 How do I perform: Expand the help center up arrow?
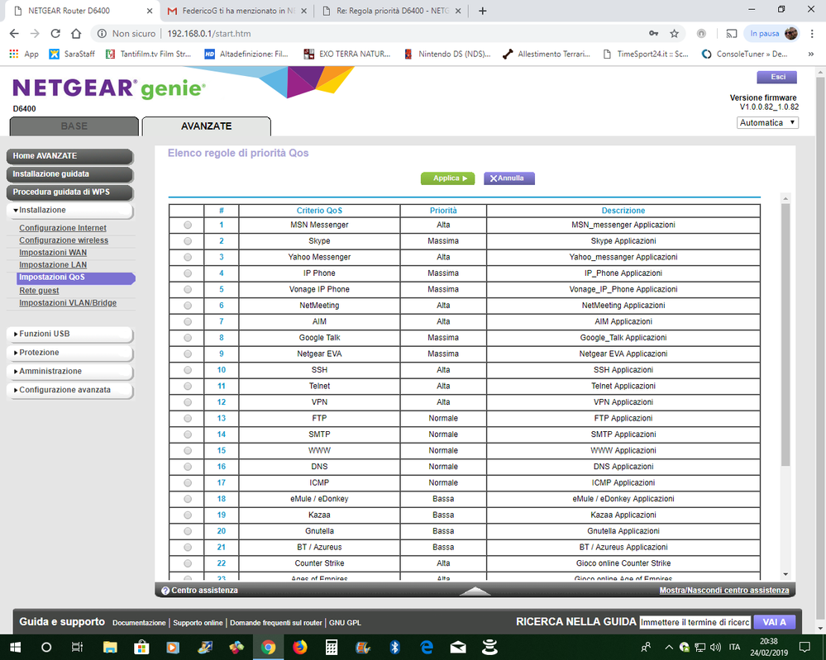475,591
